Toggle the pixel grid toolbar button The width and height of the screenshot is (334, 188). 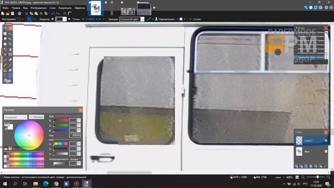click(x=65, y=14)
